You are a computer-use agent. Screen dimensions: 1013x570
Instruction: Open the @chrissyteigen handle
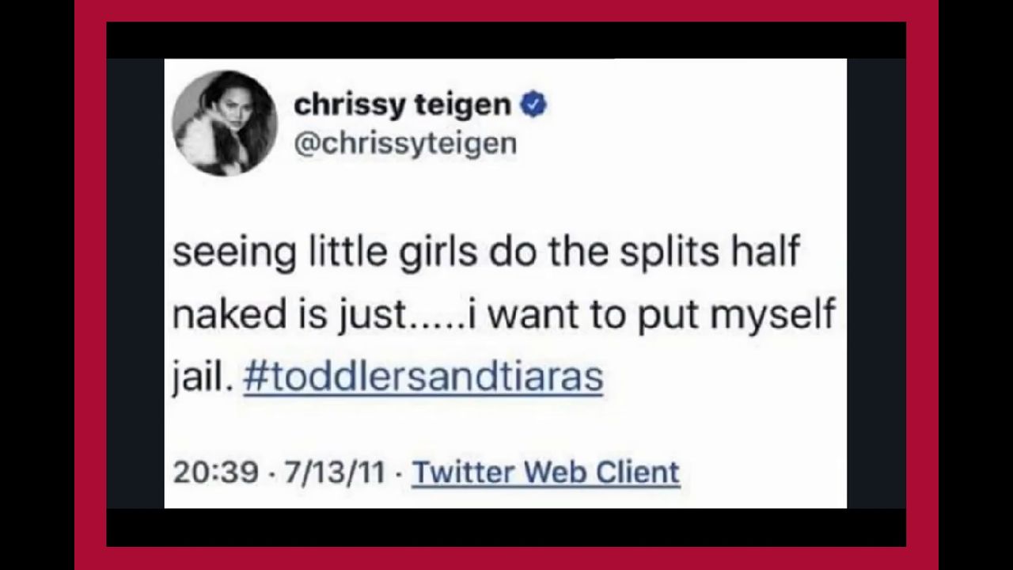(405, 143)
